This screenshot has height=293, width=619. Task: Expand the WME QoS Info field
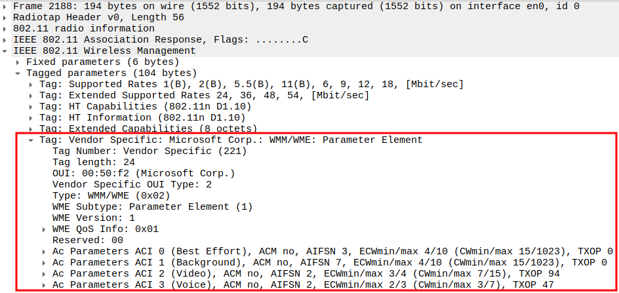click(45, 229)
